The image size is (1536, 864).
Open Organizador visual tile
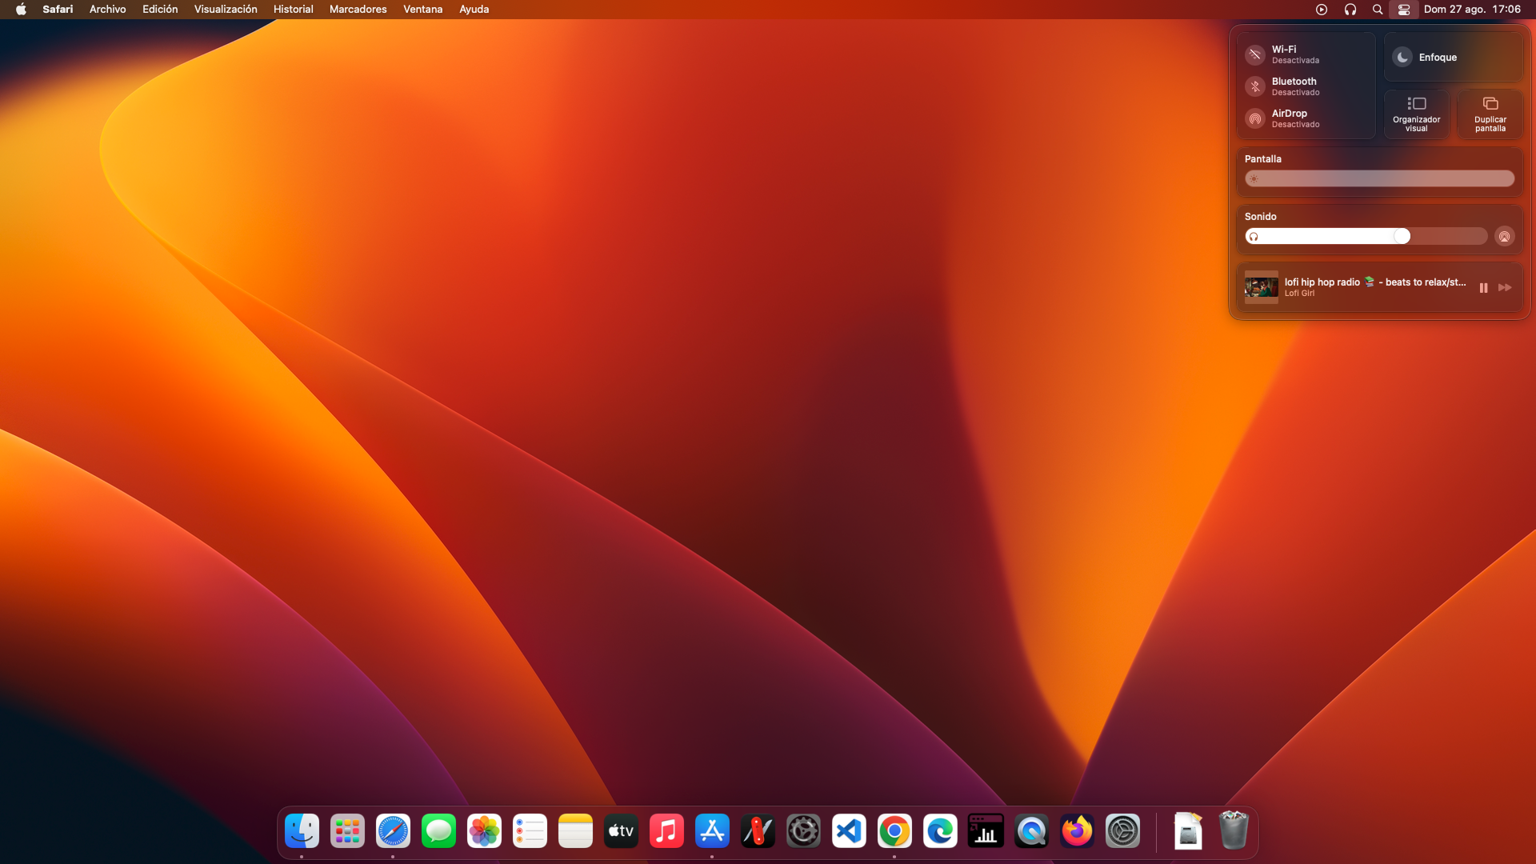[x=1416, y=114]
